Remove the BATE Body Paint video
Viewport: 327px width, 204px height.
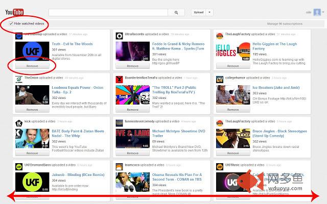point(32,153)
